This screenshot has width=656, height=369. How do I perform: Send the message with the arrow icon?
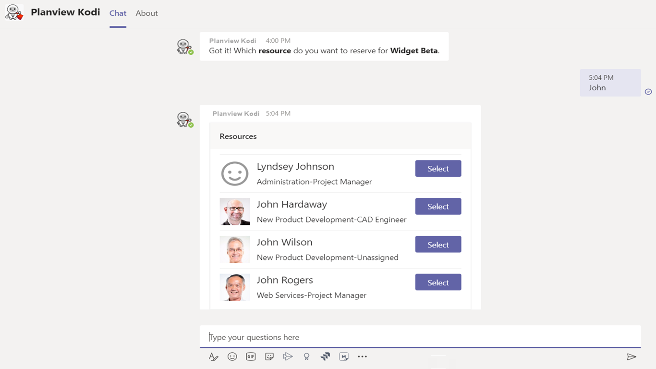(632, 357)
